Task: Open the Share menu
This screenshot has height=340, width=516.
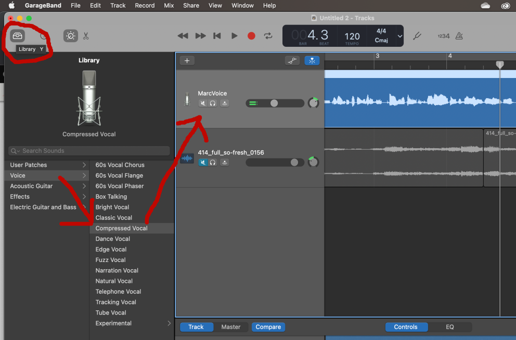Action: (191, 6)
